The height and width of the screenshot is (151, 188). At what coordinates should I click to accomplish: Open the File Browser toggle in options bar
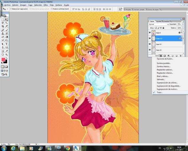pyautogui.click(x=120, y=9)
